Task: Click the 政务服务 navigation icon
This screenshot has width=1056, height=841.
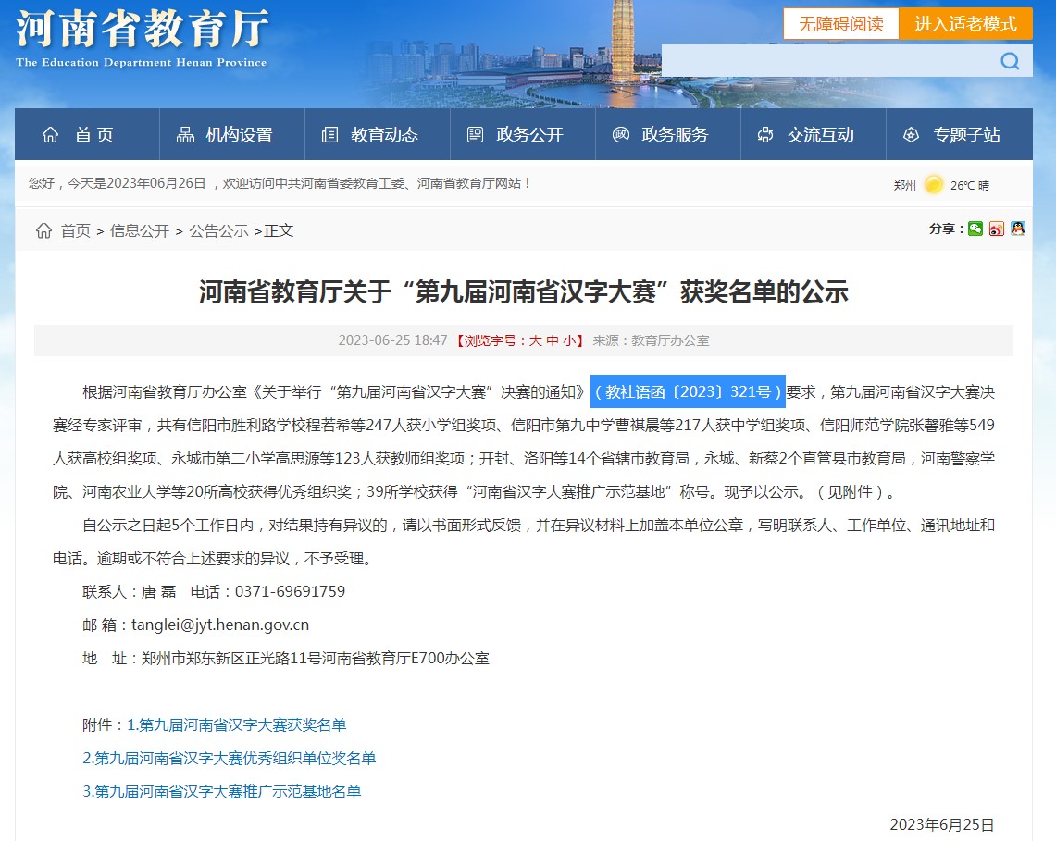Action: (621, 135)
